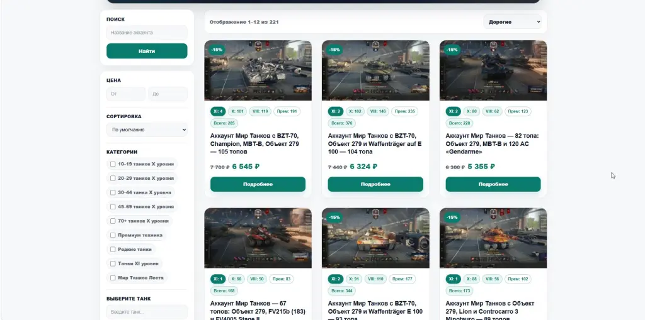
Task: Click the 6 324 ₽ price
Action: (363, 167)
